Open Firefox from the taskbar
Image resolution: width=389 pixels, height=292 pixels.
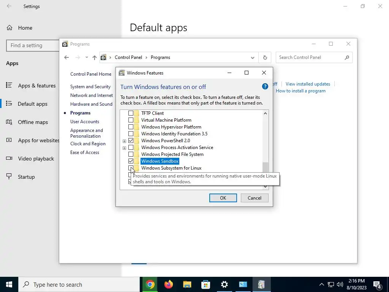[168, 284]
